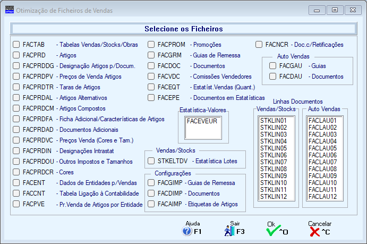The height and width of the screenshot is (244, 367).
Task: Click the Sair exit door icon
Action: pos(229,231)
